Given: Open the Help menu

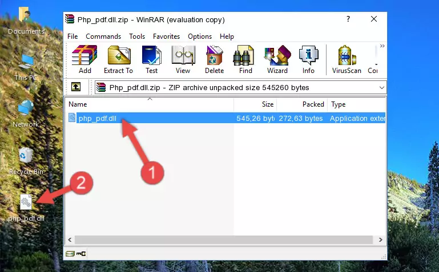Looking at the screenshot, I should click(227, 36).
